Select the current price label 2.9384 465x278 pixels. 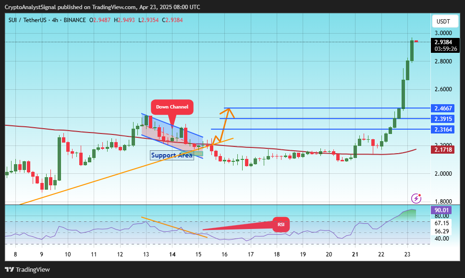(x=443, y=42)
